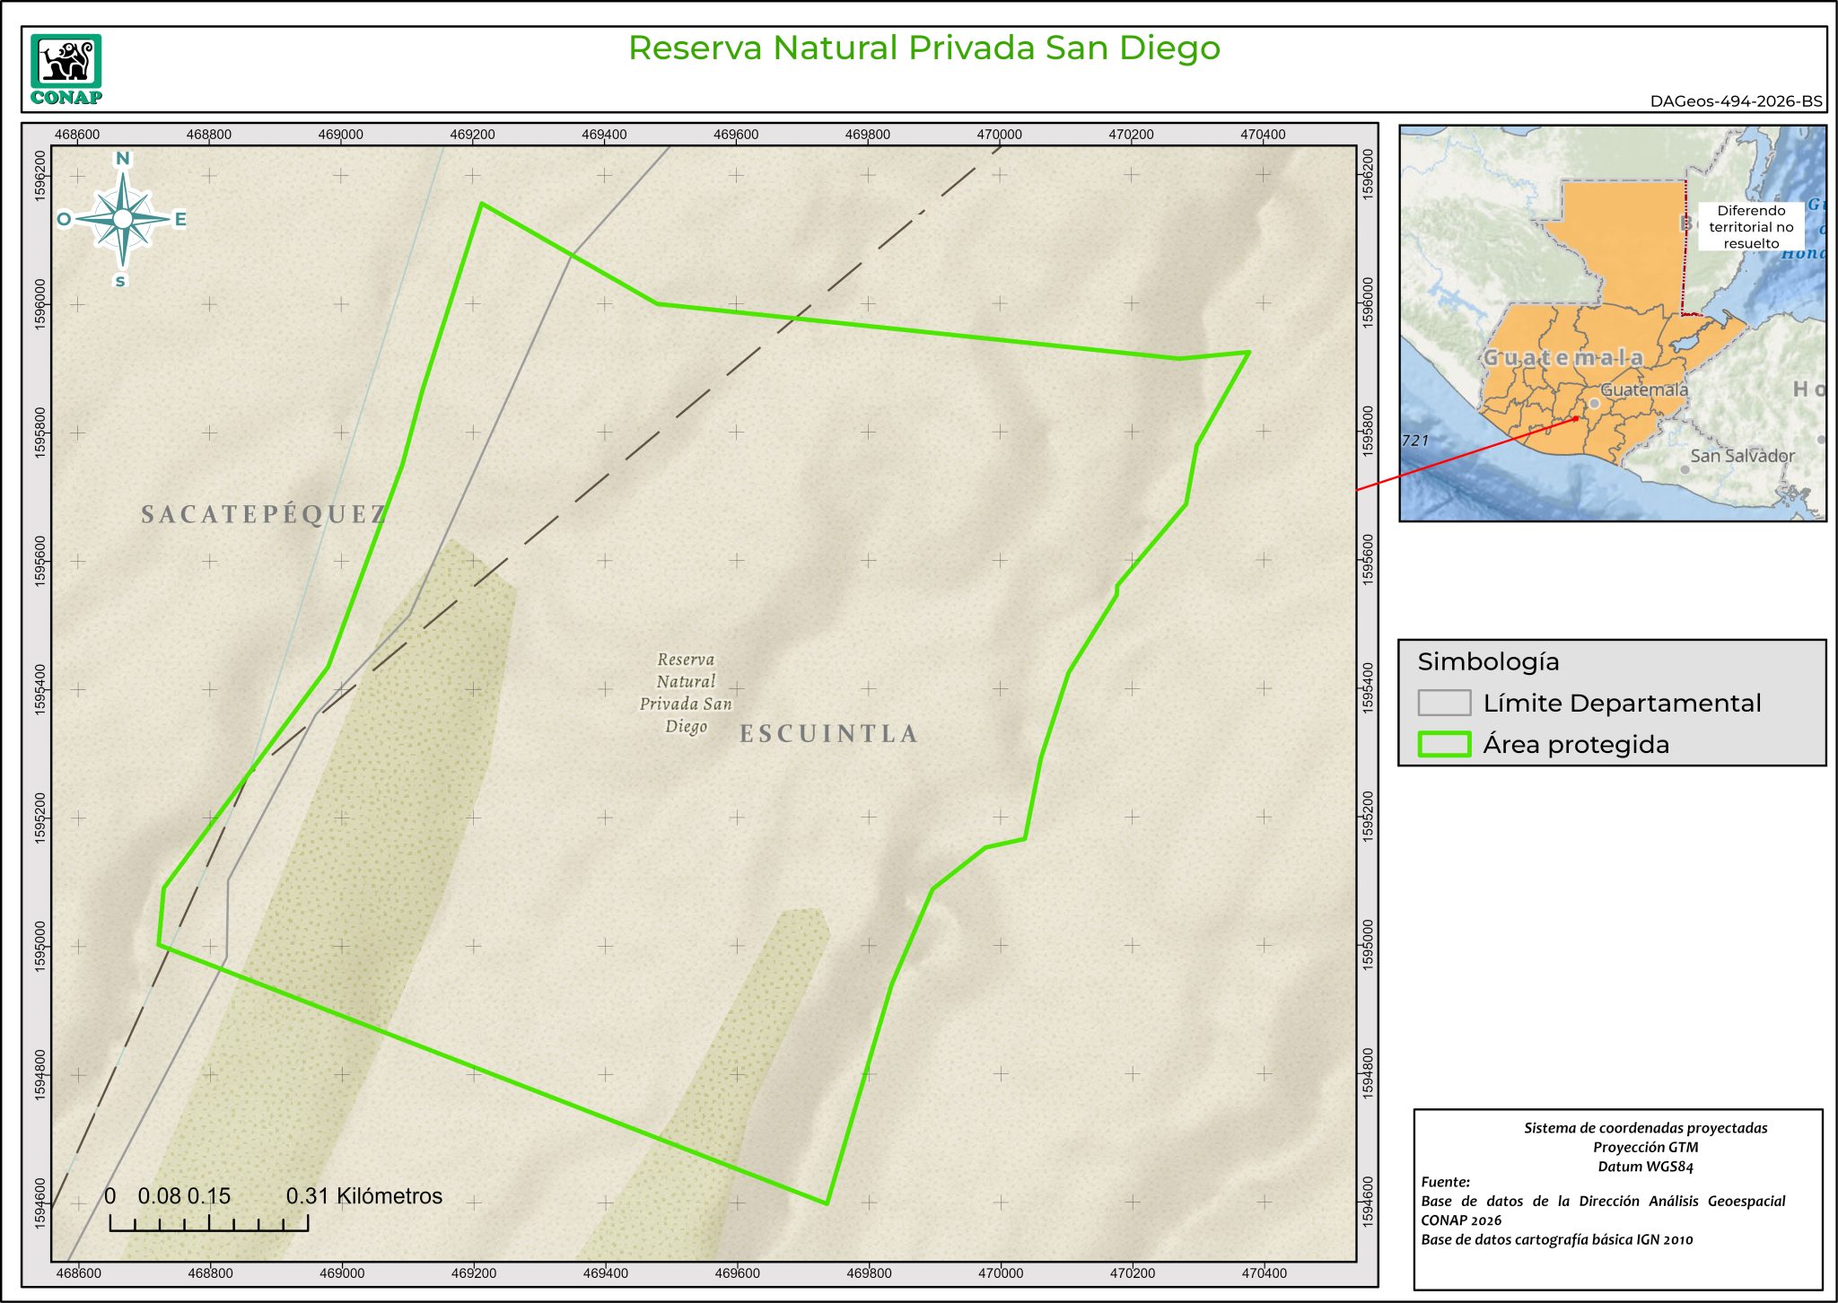Click the red location dot on inset map
The height and width of the screenshot is (1303, 1838).
point(1575,419)
